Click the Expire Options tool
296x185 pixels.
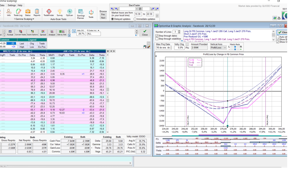point(32,33)
